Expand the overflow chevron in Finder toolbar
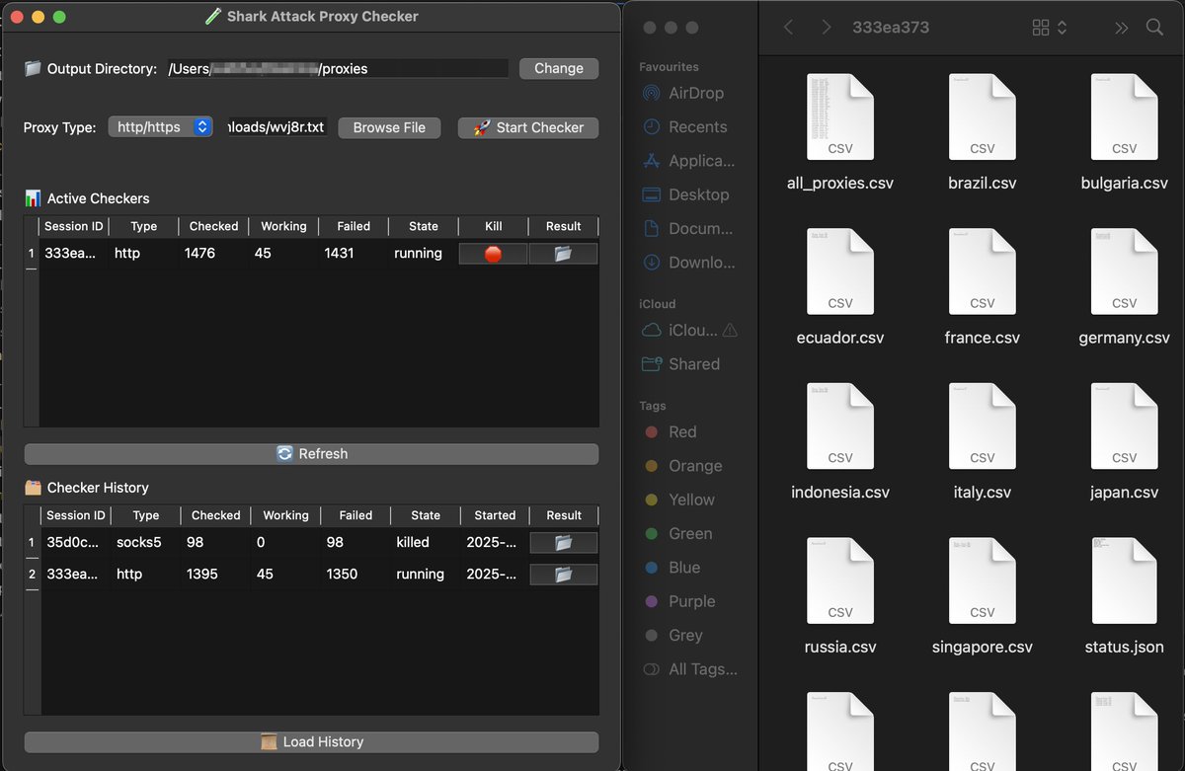 pos(1121,27)
